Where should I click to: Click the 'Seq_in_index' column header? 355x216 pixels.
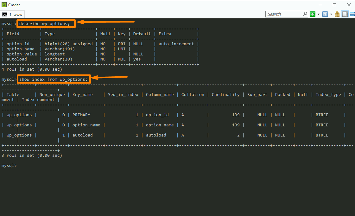pyautogui.click(x=123, y=95)
